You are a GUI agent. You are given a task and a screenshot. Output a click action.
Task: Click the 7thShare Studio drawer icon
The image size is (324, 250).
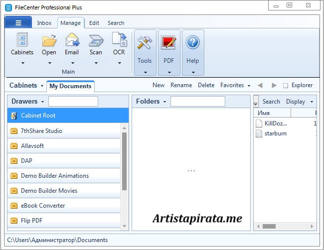tap(14, 131)
